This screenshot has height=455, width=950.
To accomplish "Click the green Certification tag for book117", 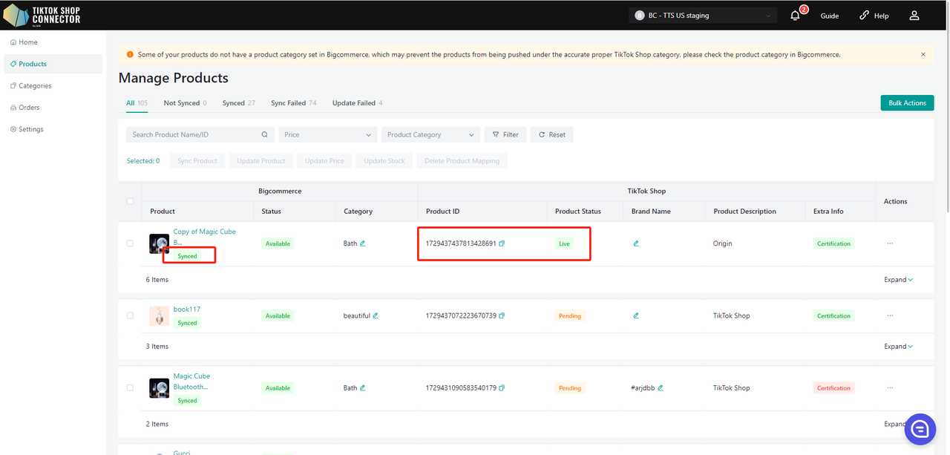I will tap(833, 315).
